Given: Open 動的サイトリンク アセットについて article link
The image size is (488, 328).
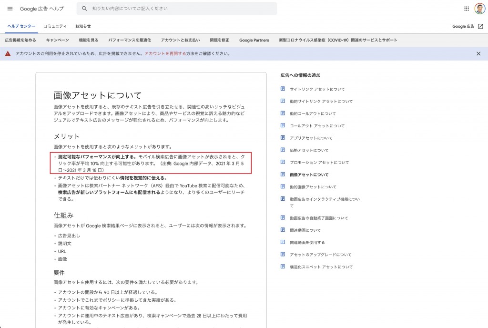Looking at the screenshot, I should point(322,101).
